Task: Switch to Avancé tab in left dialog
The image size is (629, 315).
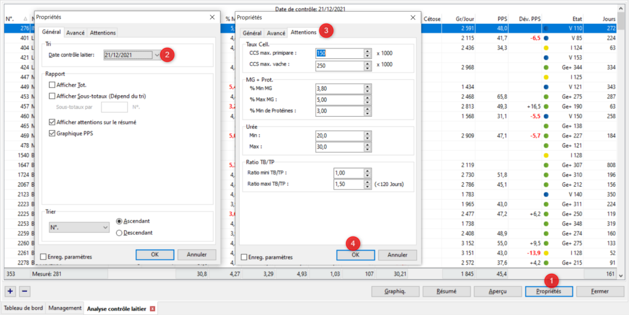Action: pyautogui.click(x=75, y=33)
